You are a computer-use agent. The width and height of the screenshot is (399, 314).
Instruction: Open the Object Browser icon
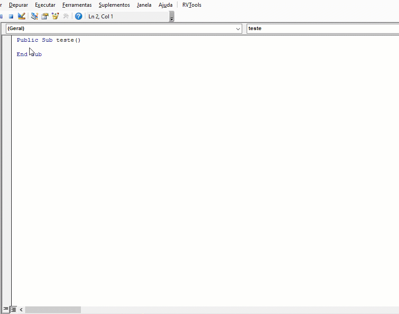tap(55, 16)
